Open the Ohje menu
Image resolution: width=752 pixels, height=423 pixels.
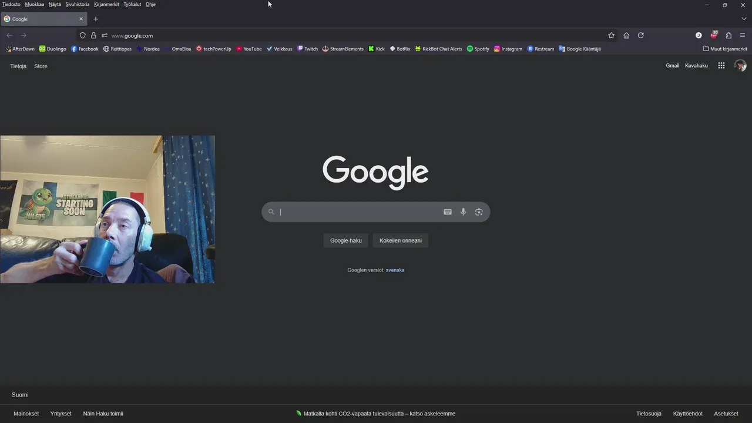[x=150, y=4]
